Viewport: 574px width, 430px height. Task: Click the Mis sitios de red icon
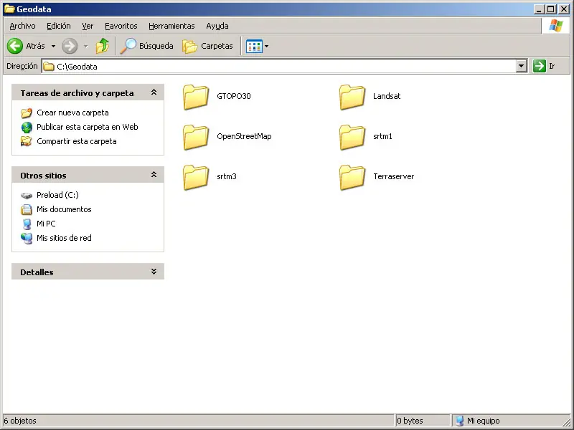point(27,238)
